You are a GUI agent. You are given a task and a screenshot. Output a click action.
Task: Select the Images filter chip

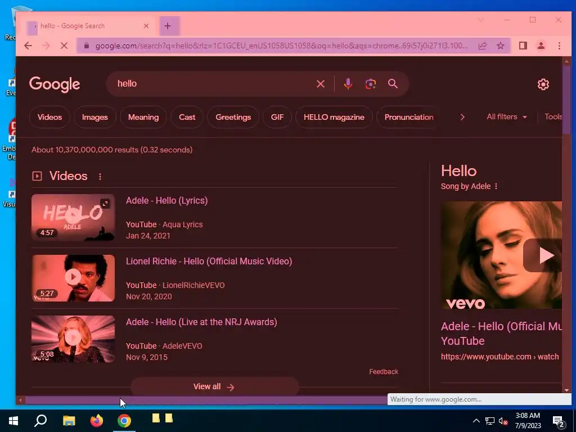tap(94, 117)
